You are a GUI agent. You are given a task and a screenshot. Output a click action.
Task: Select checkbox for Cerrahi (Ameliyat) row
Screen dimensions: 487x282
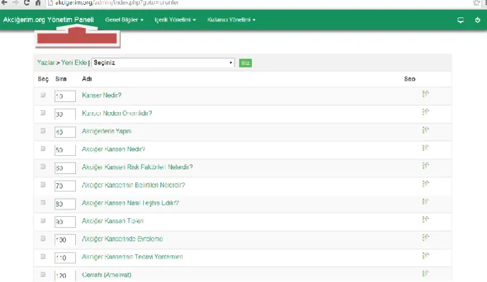tap(43, 275)
